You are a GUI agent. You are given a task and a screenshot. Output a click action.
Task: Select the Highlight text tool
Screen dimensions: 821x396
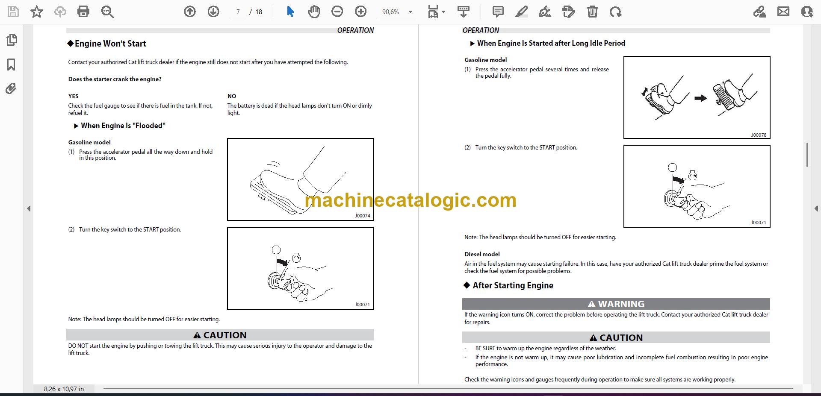coord(521,12)
